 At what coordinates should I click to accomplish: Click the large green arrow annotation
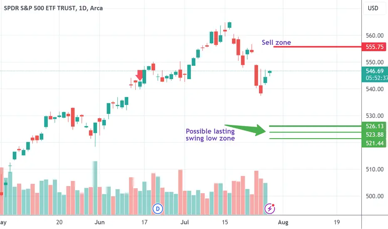pos(245,129)
